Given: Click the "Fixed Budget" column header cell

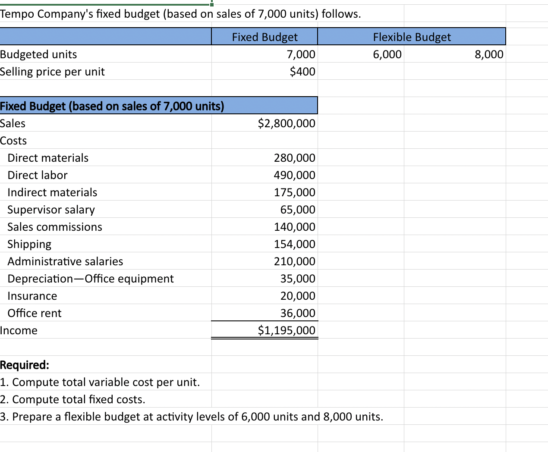Looking at the screenshot, I should pyautogui.click(x=265, y=37).
